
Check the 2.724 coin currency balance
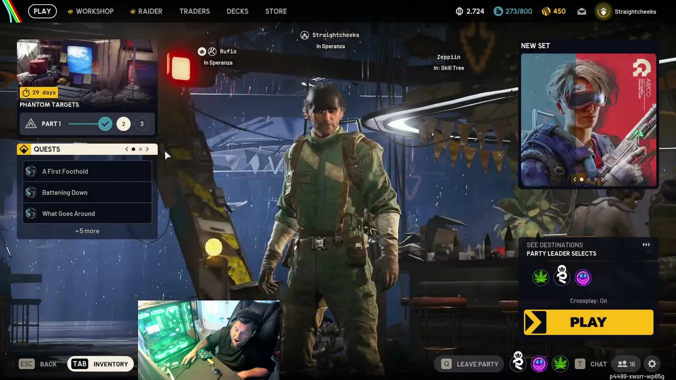click(x=470, y=11)
